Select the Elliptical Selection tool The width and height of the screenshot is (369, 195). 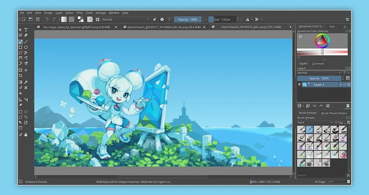point(26,112)
